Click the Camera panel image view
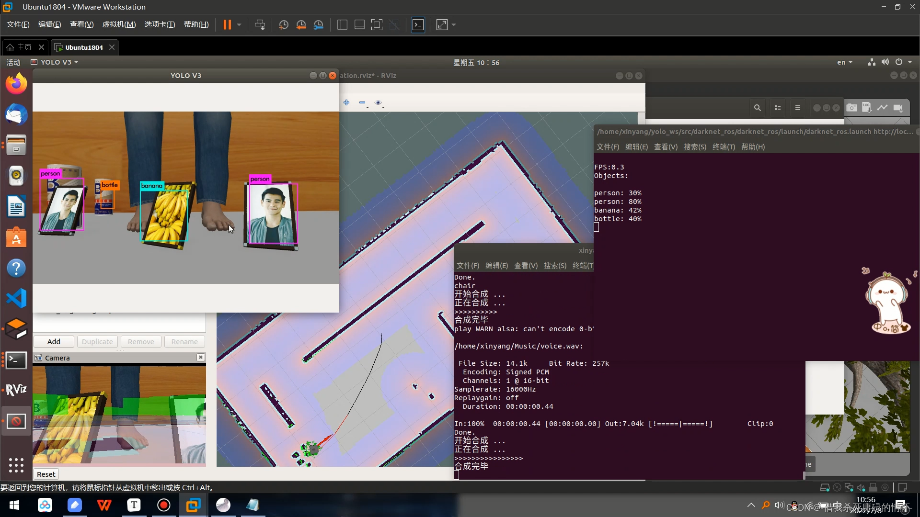 (x=119, y=416)
